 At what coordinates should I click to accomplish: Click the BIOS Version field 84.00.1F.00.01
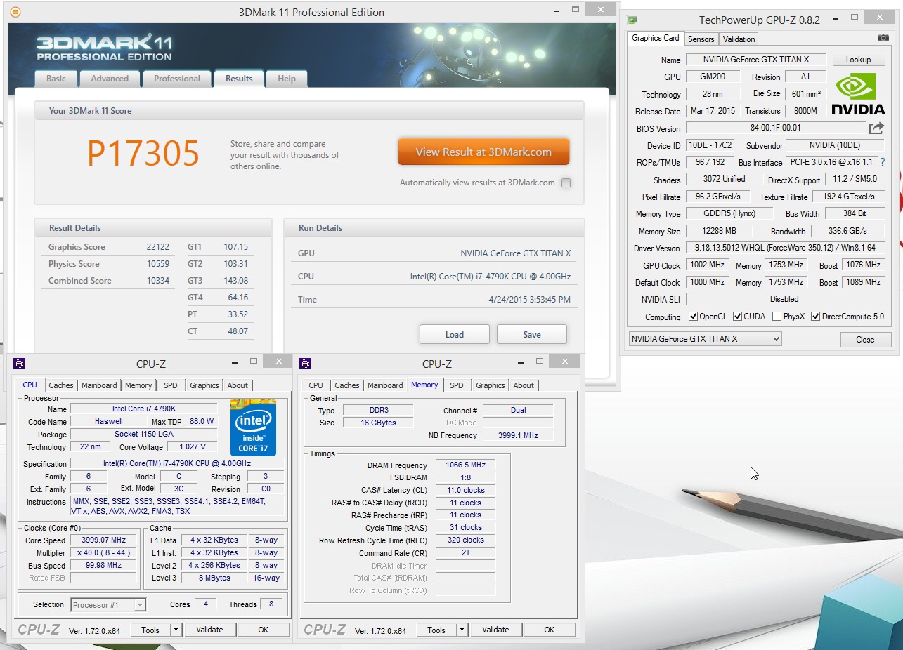coord(775,128)
